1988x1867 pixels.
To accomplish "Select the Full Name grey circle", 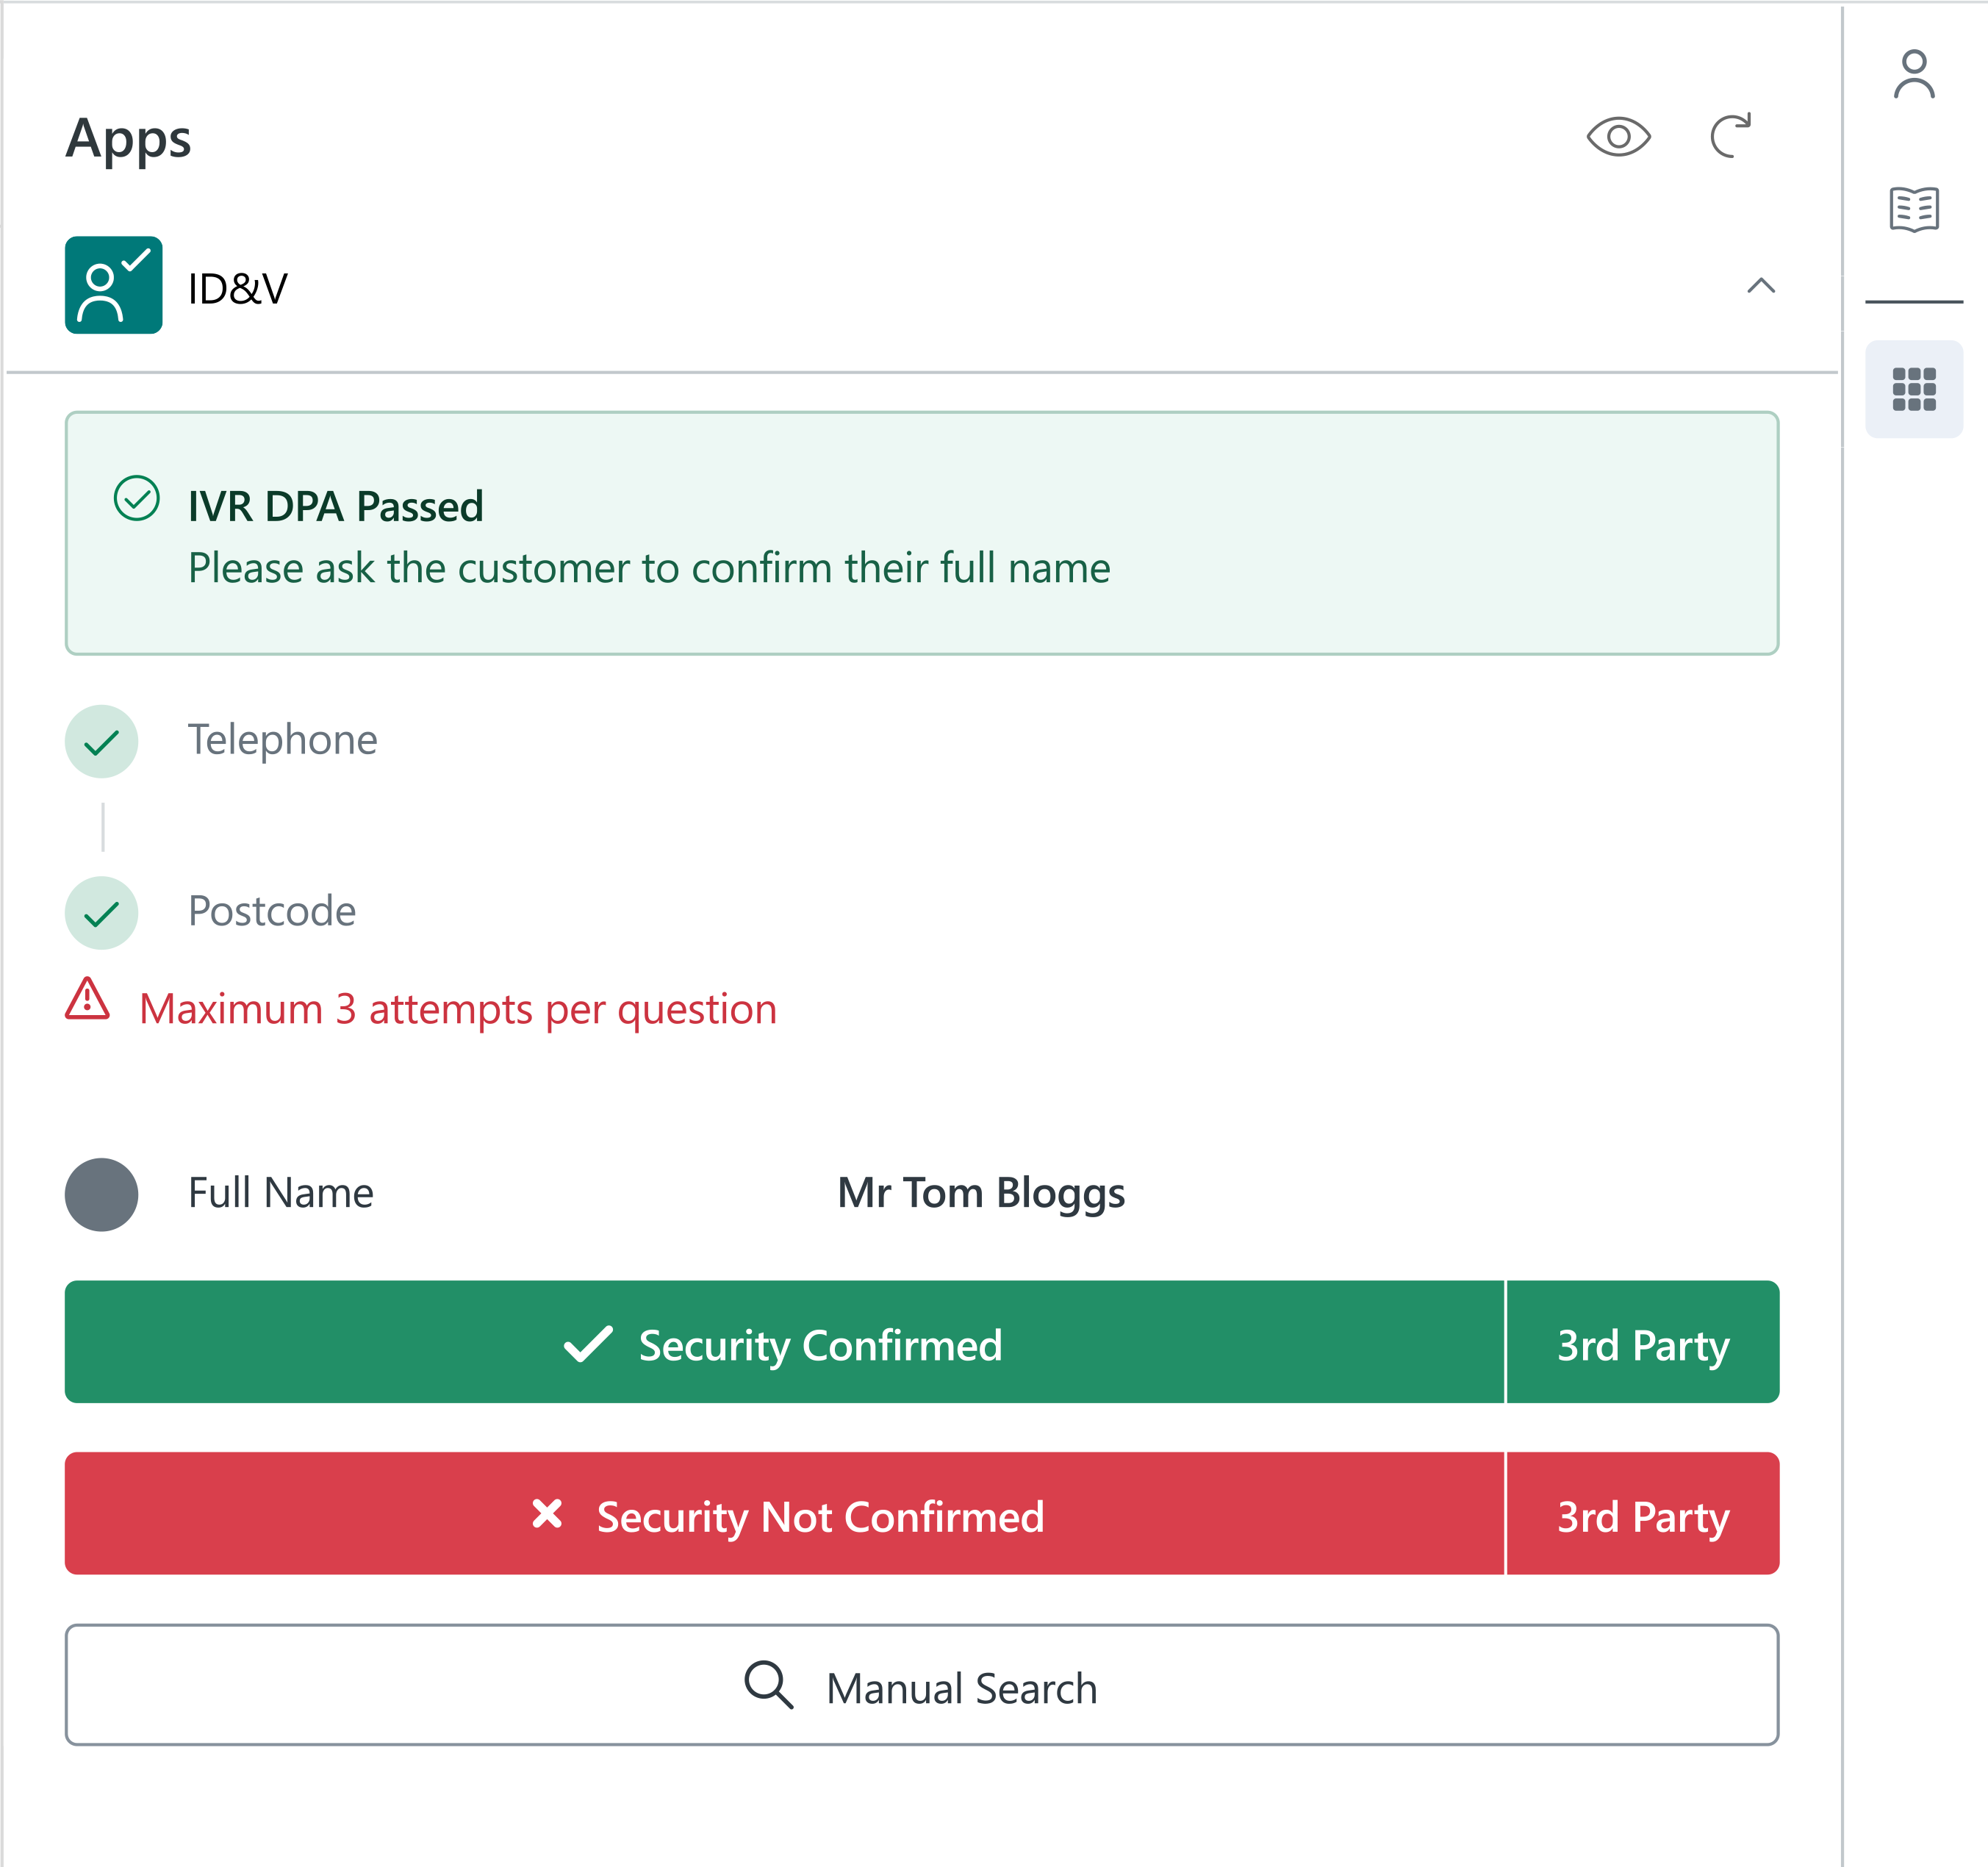I will coord(102,1194).
